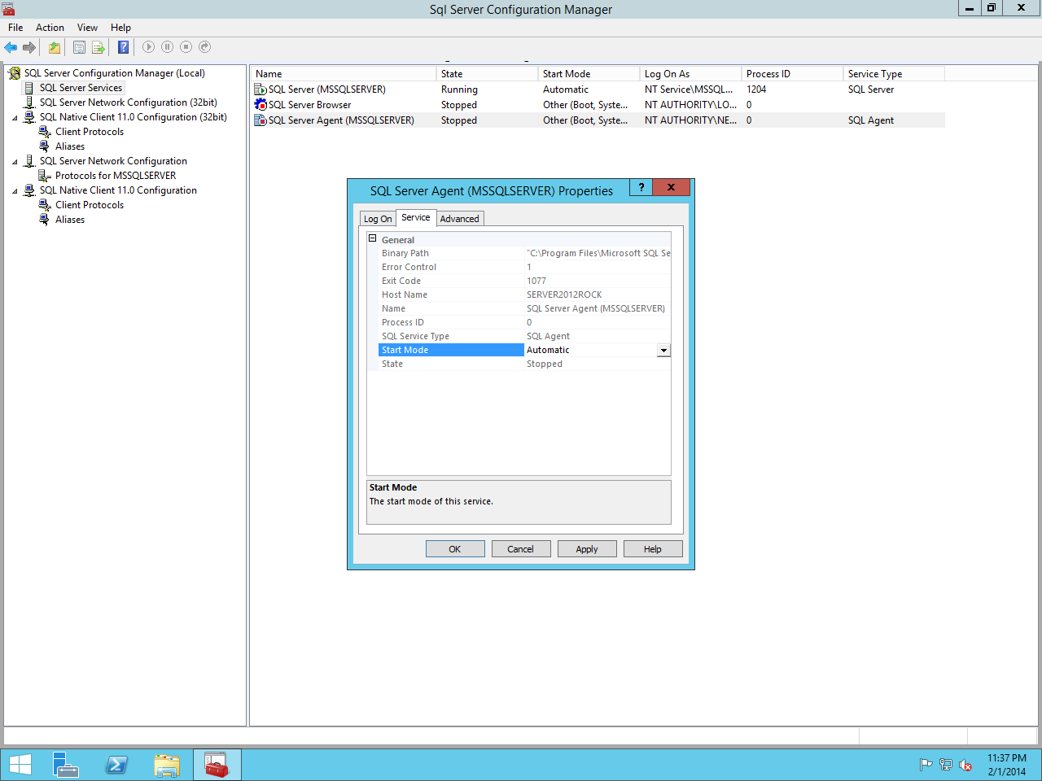The height and width of the screenshot is (781, 1042).
Task: Open the Start Mode dropdown arrow
Action: [663, 350]
